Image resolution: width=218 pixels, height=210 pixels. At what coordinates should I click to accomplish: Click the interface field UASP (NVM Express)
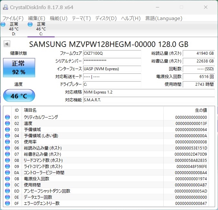112,69
